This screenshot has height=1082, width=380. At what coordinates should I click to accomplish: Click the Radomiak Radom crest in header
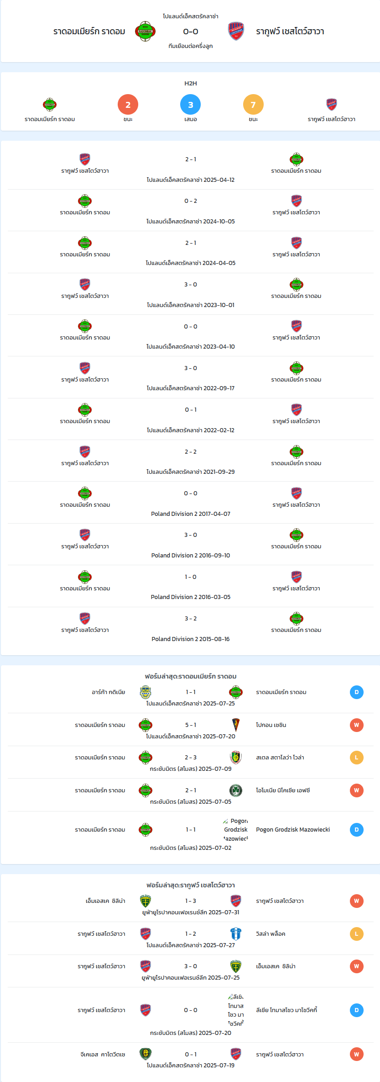[x=145, y=31]
